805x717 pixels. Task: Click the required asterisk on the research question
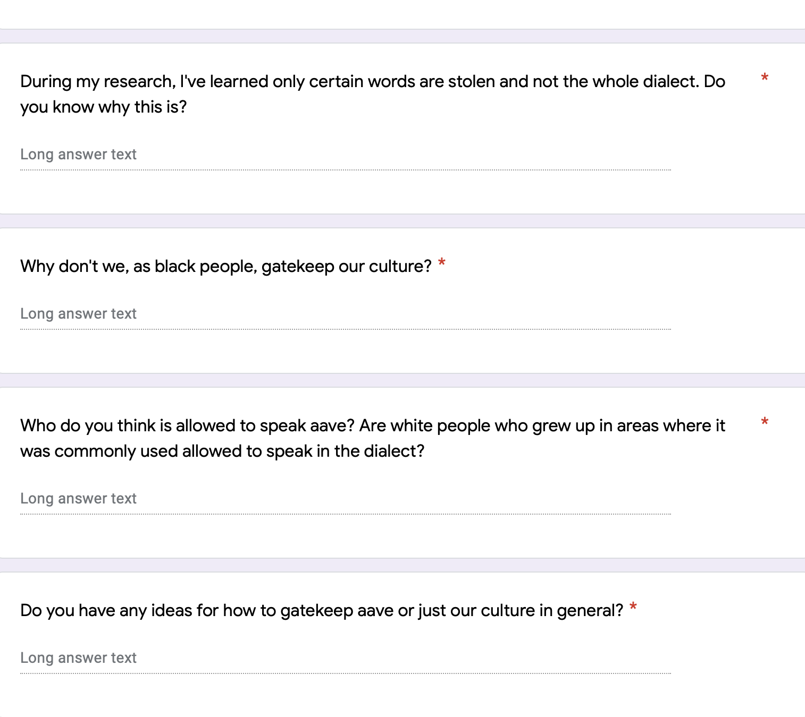(x=765, y=79)
